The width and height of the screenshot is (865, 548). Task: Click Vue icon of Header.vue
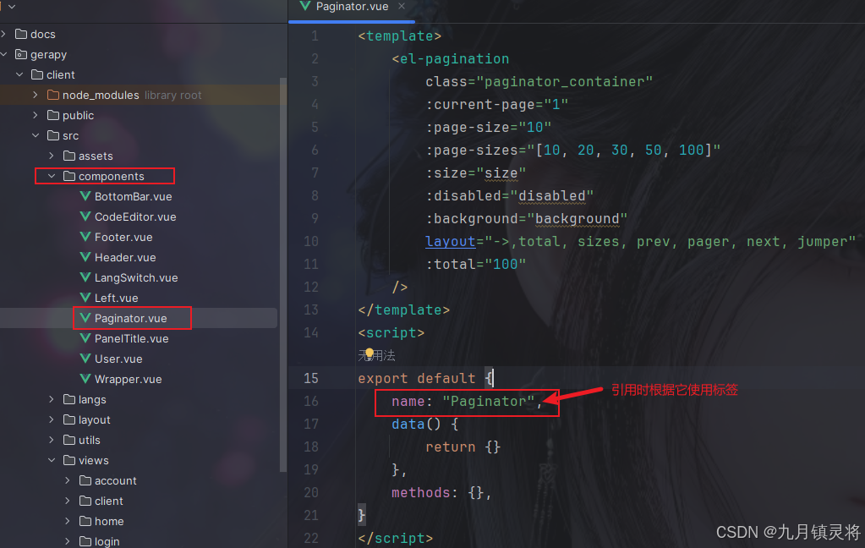click(x=85, y=257)
